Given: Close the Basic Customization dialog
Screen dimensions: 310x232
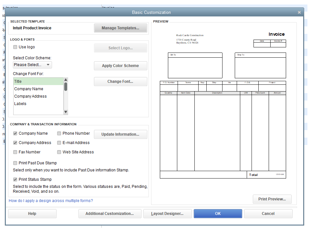Looking at the screenshot, I should point(299,13).
